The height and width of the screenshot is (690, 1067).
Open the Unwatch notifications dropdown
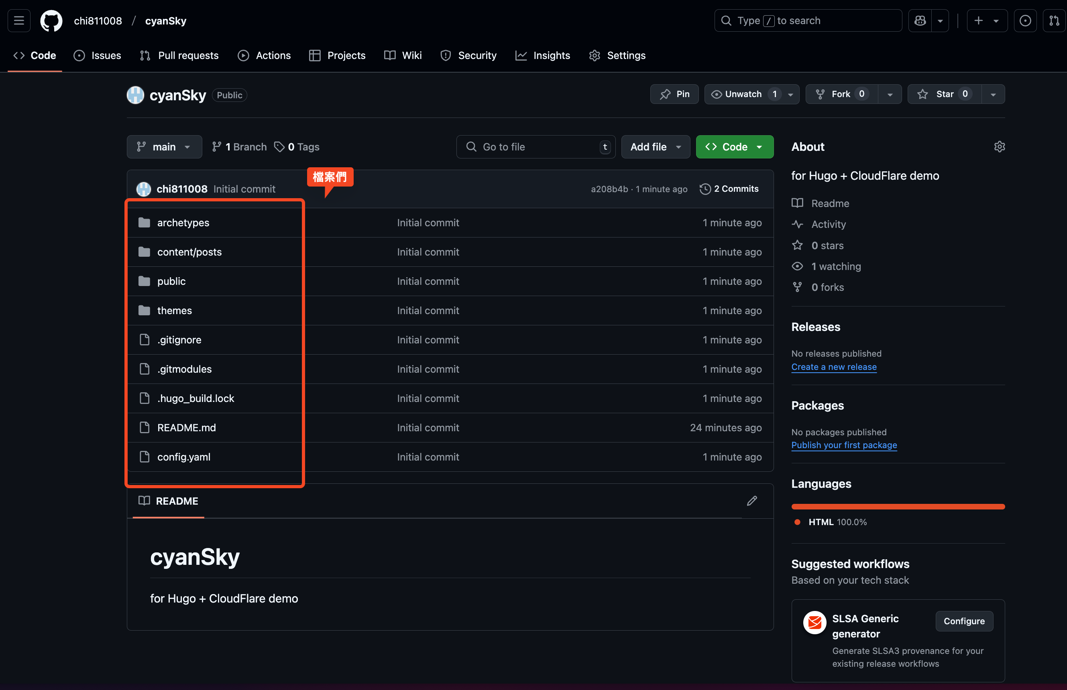tap(751, 94)
